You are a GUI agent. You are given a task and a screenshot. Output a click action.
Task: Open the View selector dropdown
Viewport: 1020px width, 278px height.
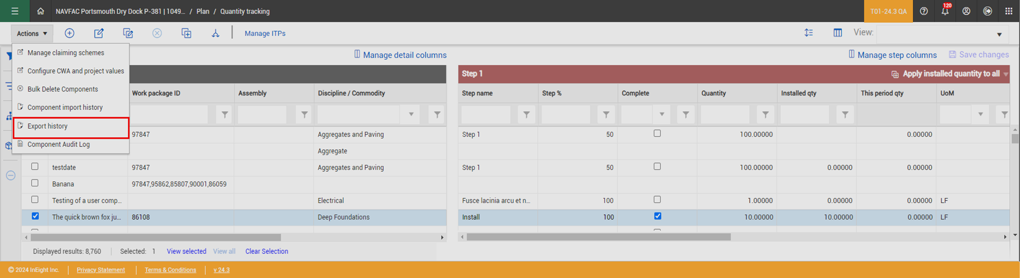[x=999, y=34]
